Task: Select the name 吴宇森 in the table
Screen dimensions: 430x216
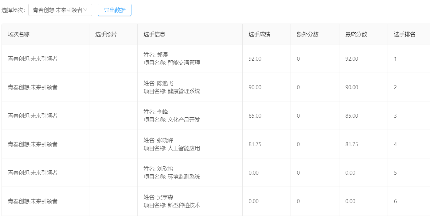Action: point(165,197)
